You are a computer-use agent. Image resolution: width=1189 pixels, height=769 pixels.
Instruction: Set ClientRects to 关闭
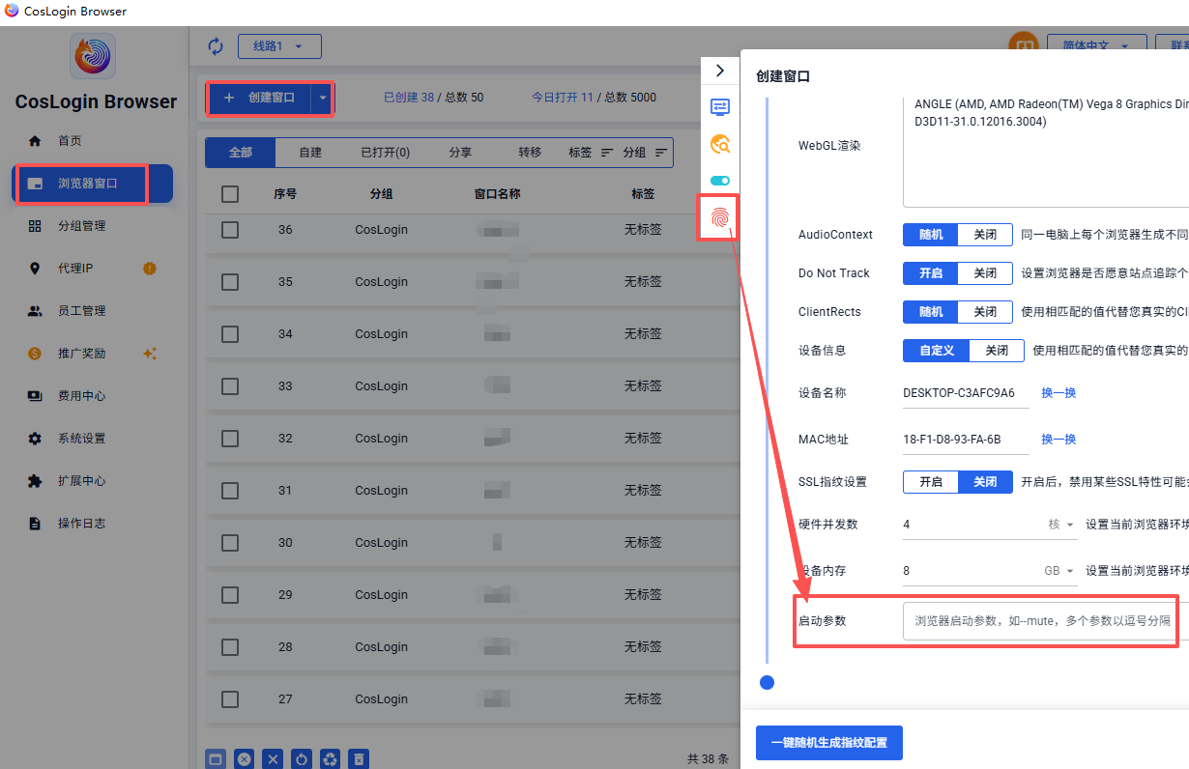[985, 312]
